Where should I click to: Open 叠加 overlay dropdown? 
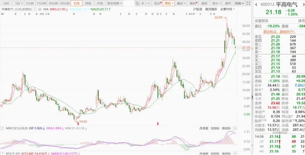click(x=181, y=3)
